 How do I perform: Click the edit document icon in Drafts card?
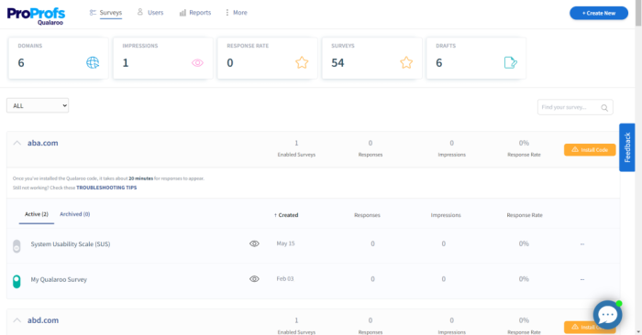click(510, 62)
